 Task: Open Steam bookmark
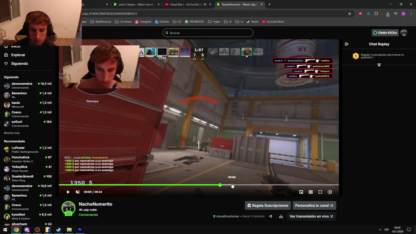252,22
